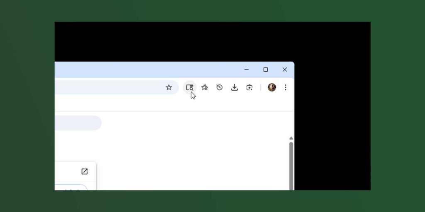Bookmark this page with the address bar star
The height and width of the screenshot is (212, 425).
coord(169,87)
